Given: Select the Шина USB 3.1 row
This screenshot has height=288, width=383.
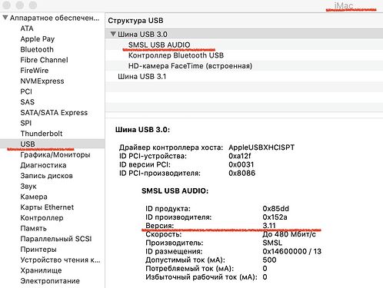Looking at the screenshot, I should (x=244, y=76).
